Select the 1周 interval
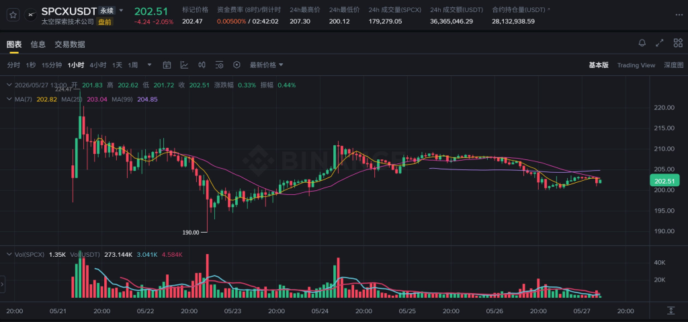688x322 pixels. 133,65
